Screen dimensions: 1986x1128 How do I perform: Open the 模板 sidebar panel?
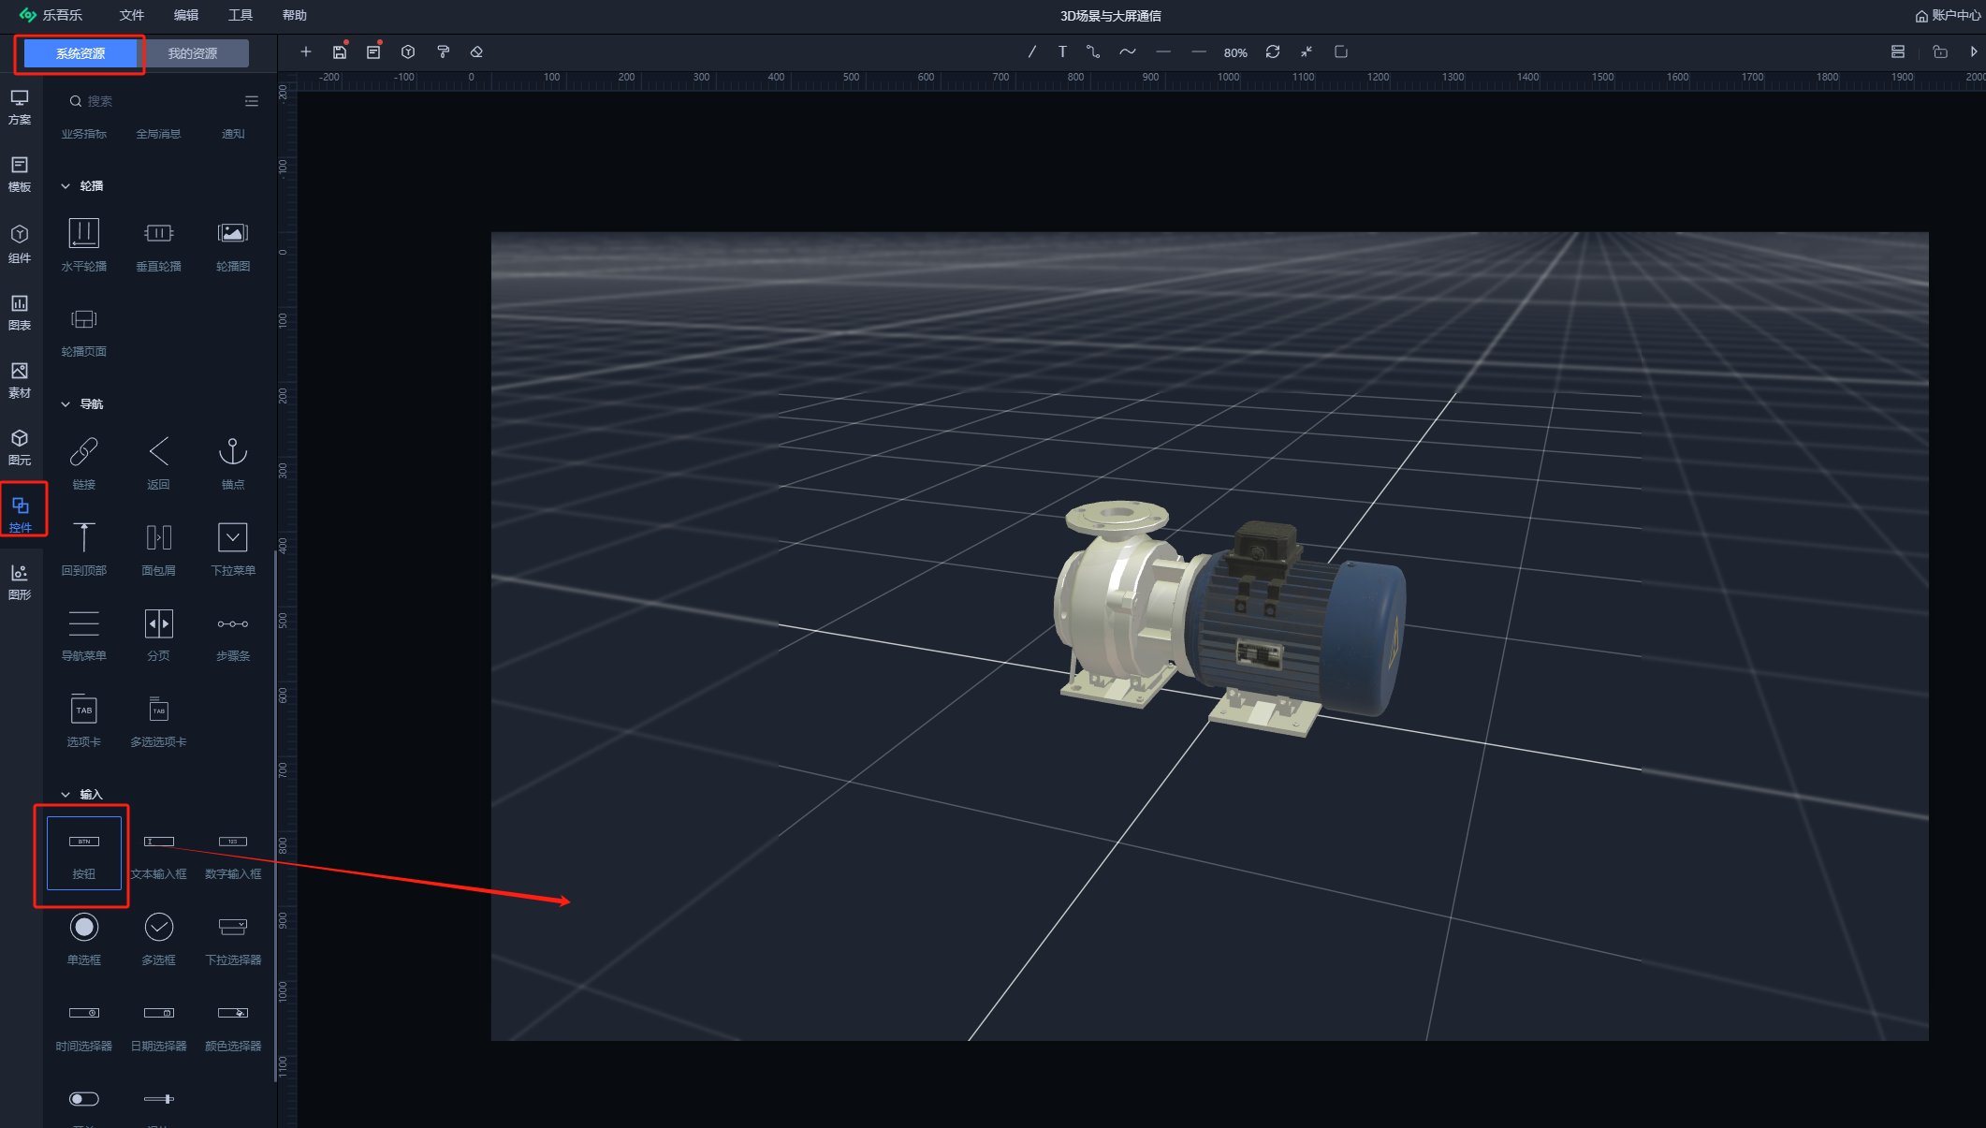click(x=20, y=175)
